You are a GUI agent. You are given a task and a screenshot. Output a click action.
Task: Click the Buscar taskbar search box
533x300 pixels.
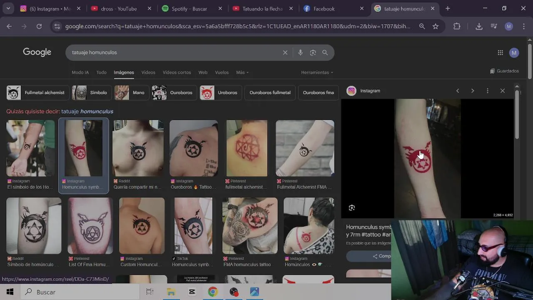point(80,292)
